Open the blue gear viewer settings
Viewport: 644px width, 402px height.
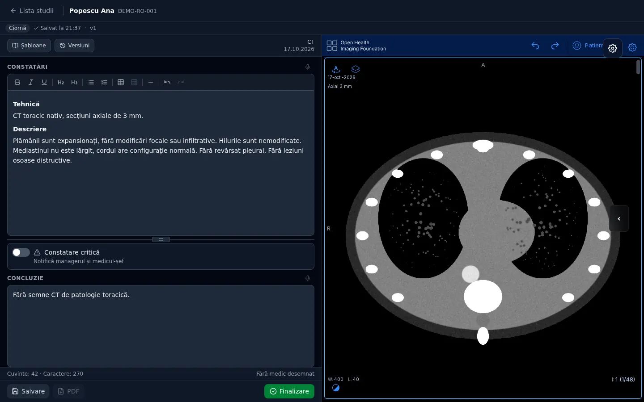(x=632, y=47)
